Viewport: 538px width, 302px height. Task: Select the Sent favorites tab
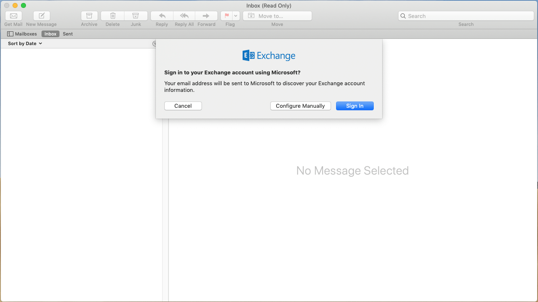tap(68, 34)
